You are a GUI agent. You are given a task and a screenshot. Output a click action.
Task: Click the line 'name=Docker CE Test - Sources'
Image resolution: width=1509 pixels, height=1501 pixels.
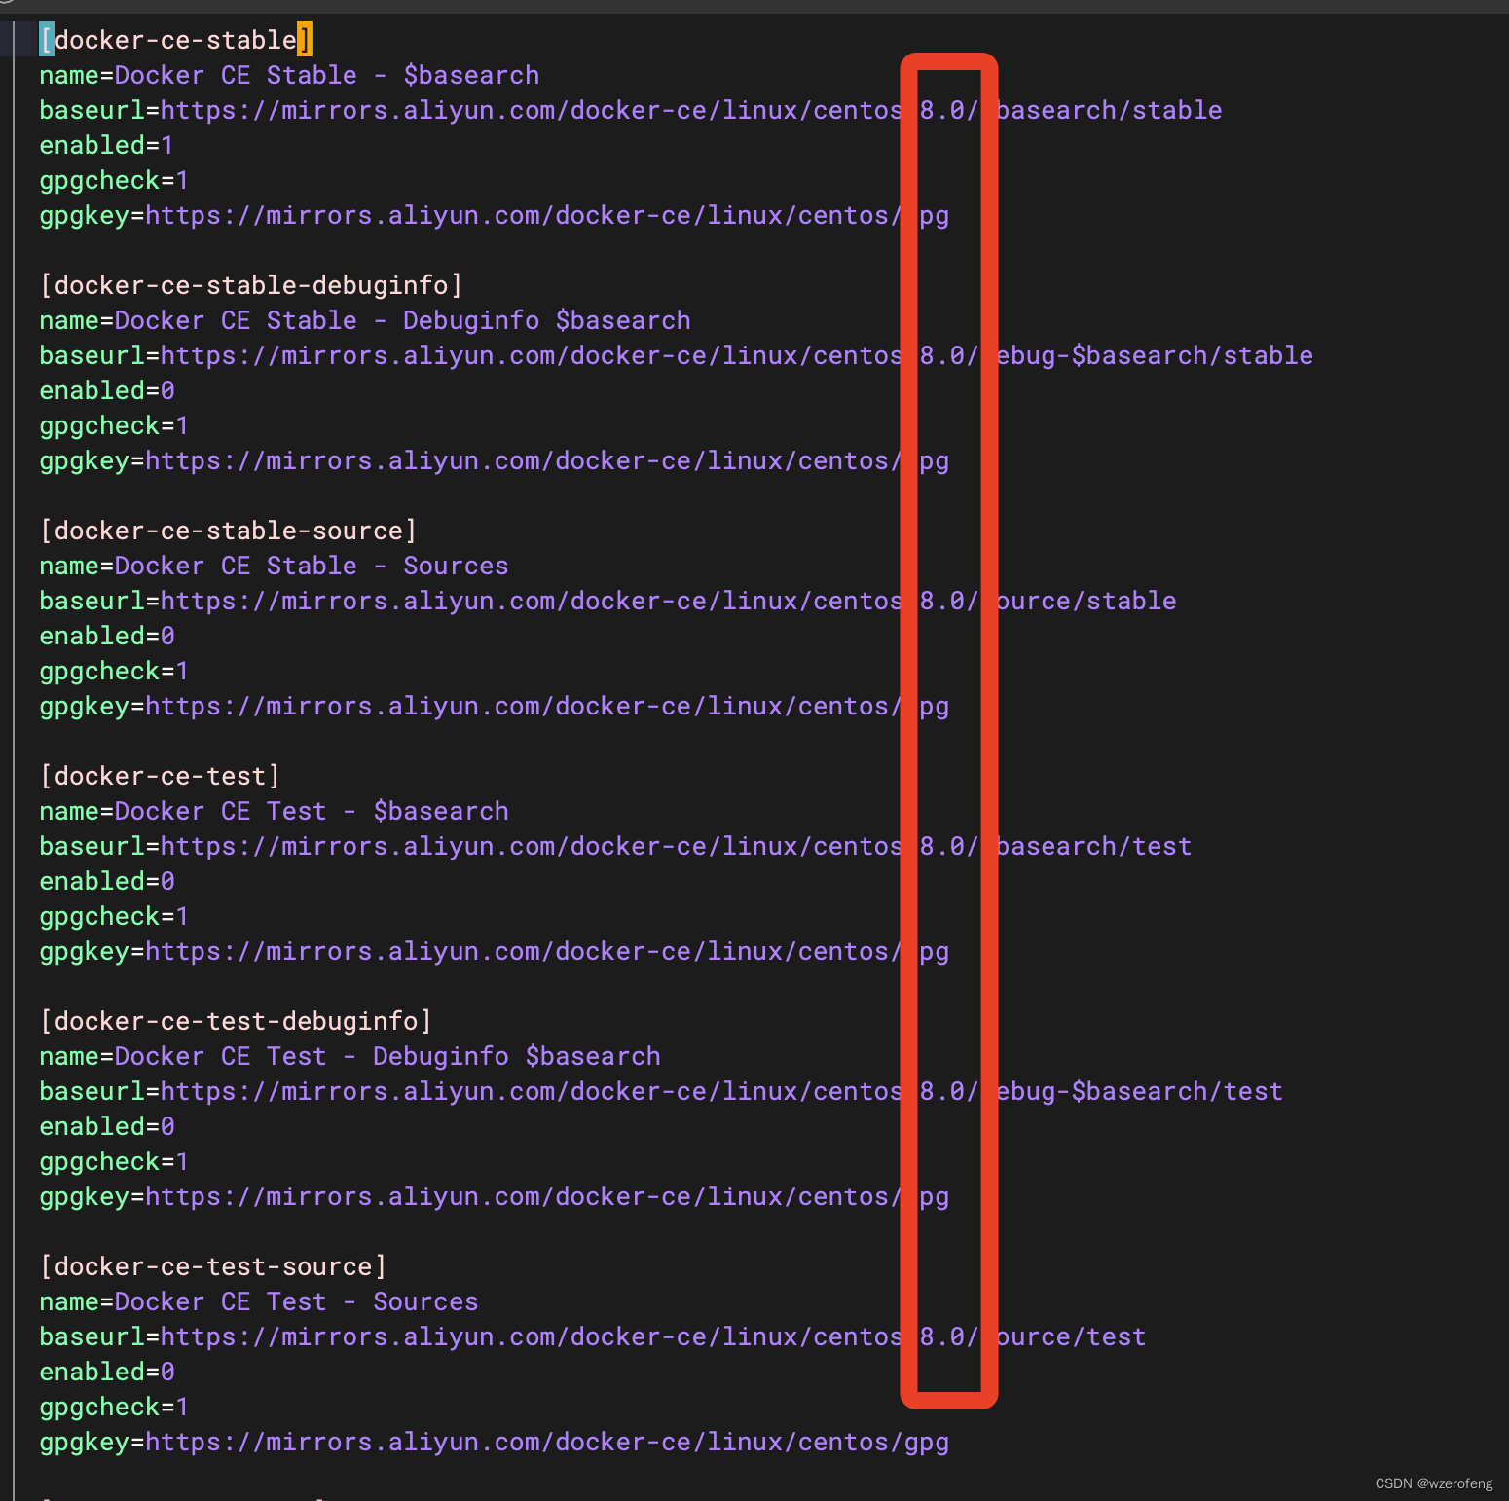259,1301
